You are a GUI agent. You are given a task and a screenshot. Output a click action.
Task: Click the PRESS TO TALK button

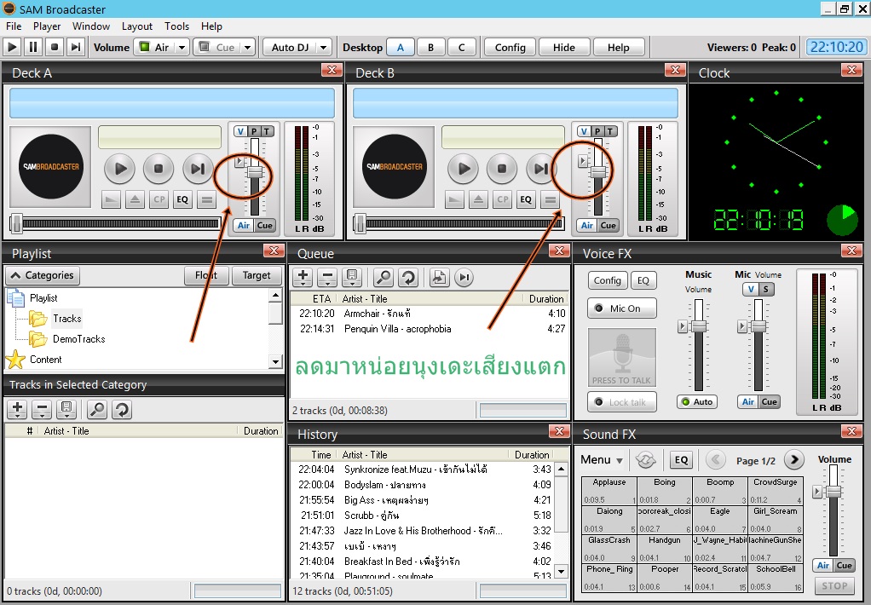(x=621, y=357)
